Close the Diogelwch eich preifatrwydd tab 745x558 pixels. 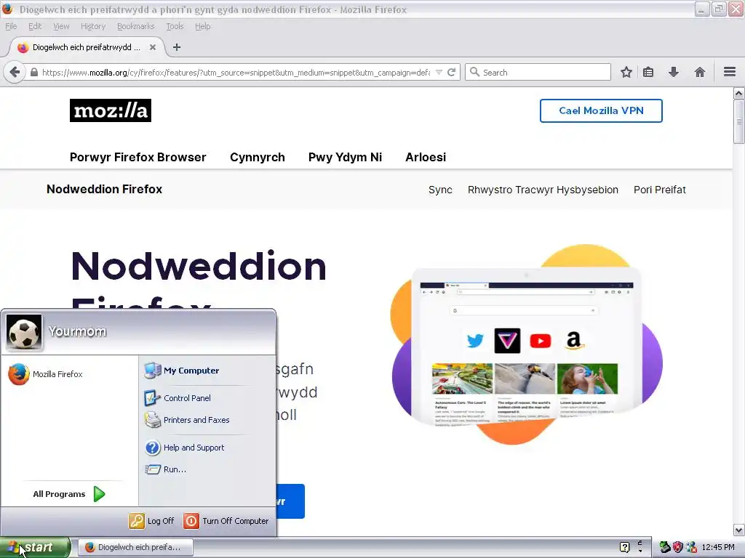[153, 47]
